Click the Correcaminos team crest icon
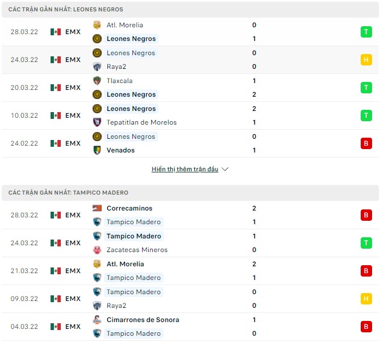Screen dimensions: 384x342 (x=97, y=208)
